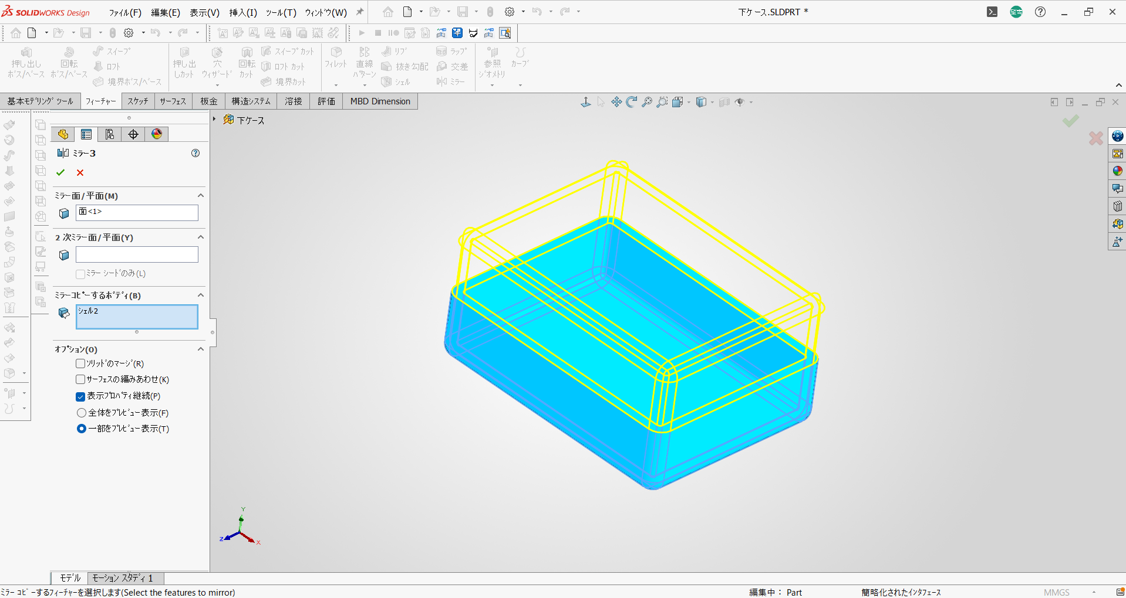Click New document icon in title bar
Image resolution: width=1126 pixels, height=598 pixels.
[407, 12]
